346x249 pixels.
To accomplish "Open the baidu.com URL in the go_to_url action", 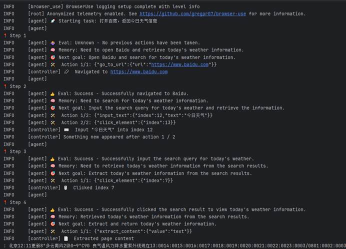I will [180, 64].
